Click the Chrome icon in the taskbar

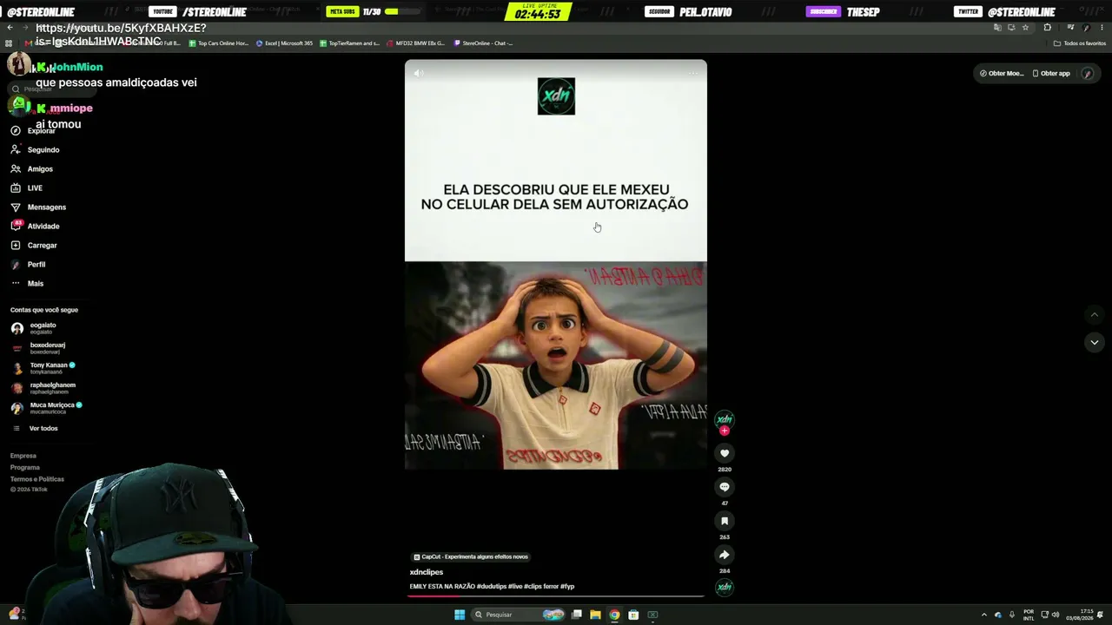(x=614, y=615)
